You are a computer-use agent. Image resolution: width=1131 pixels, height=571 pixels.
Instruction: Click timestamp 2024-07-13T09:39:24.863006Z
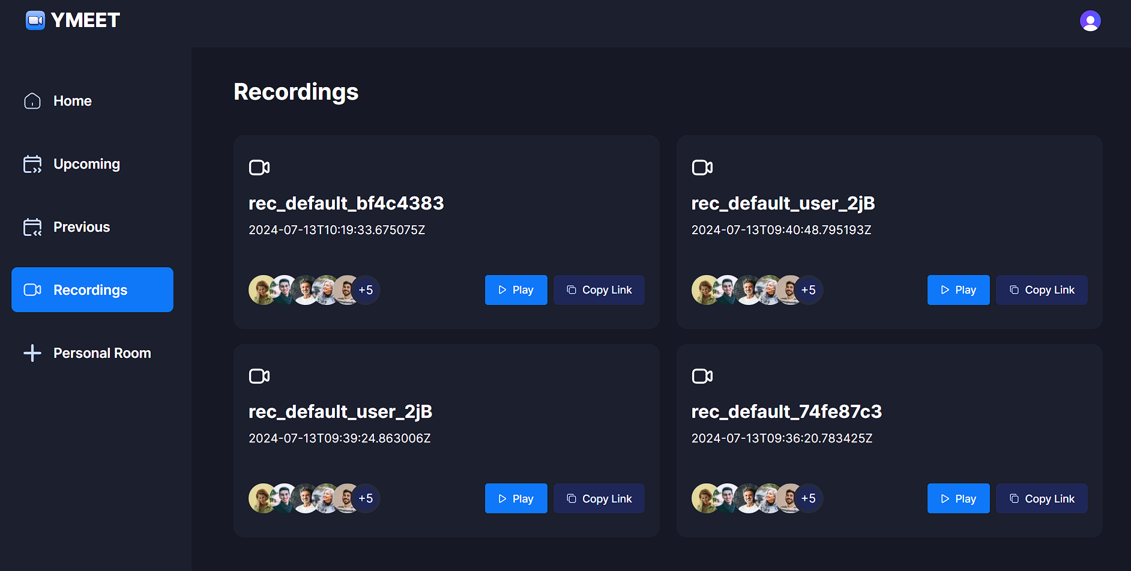[340, 438]
